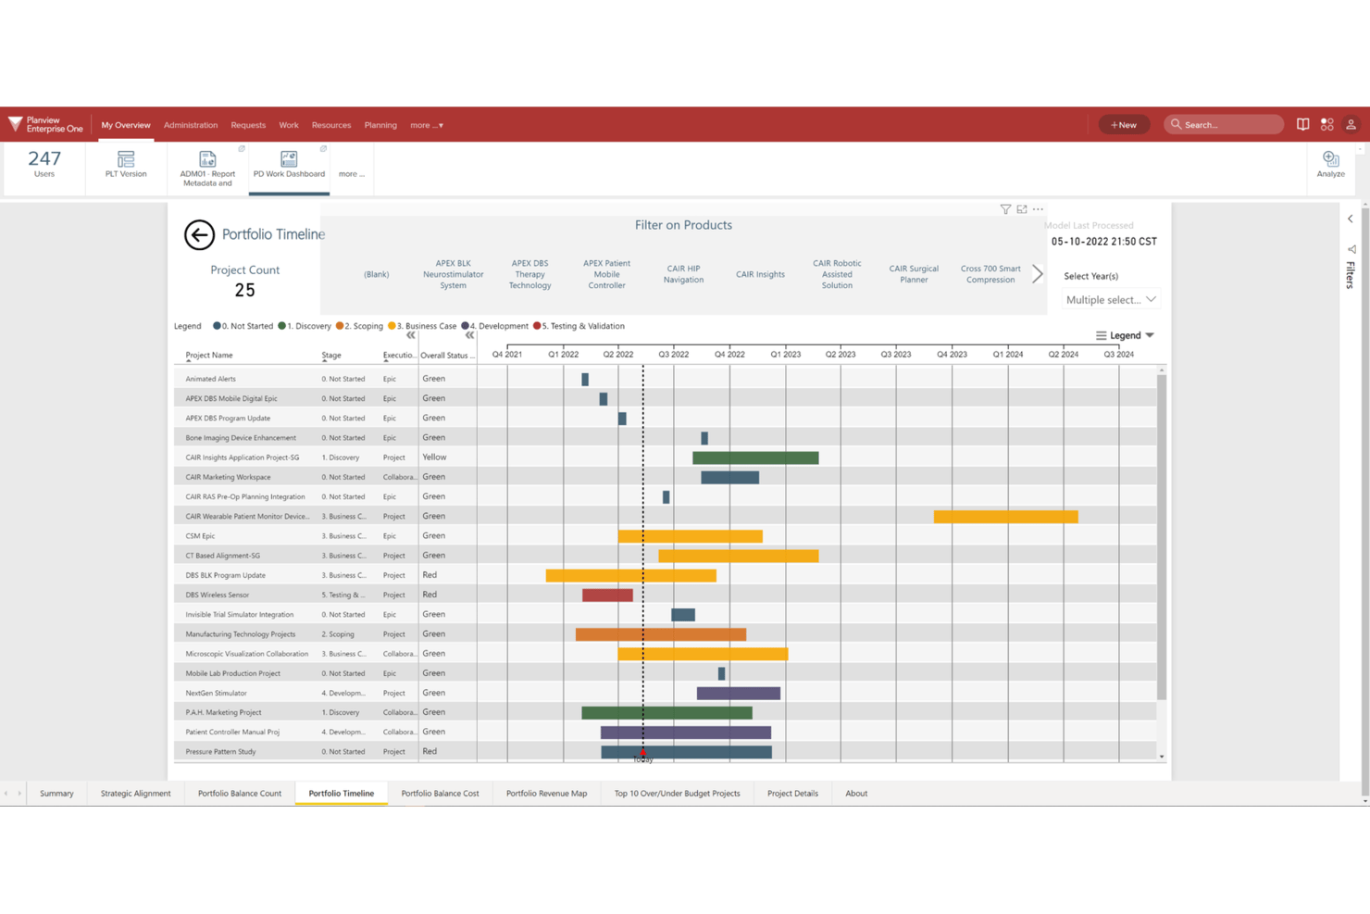Open the Filters pane label
The width and height of the screenshot is (1370, 914).
coord(1351,275)
